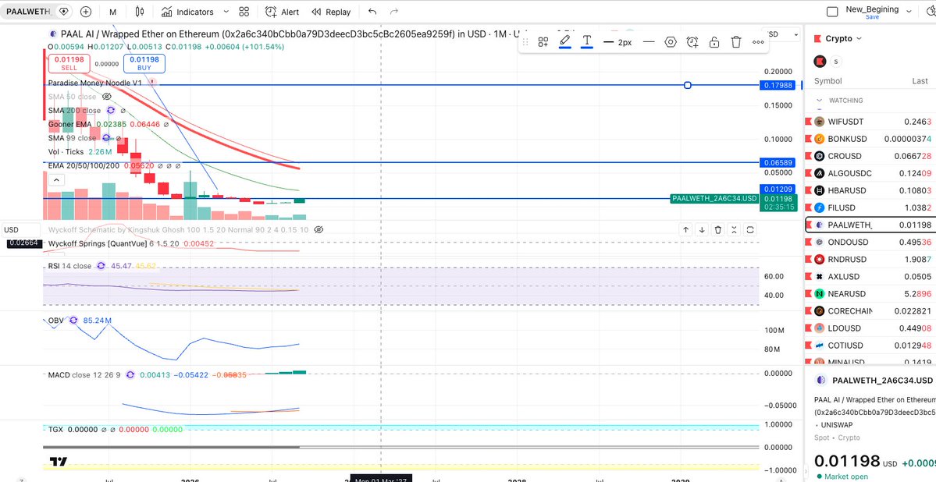Click the SMA 99 refresh status icon
This screenshot has height=482, width=936.
(x=106, y=138)
